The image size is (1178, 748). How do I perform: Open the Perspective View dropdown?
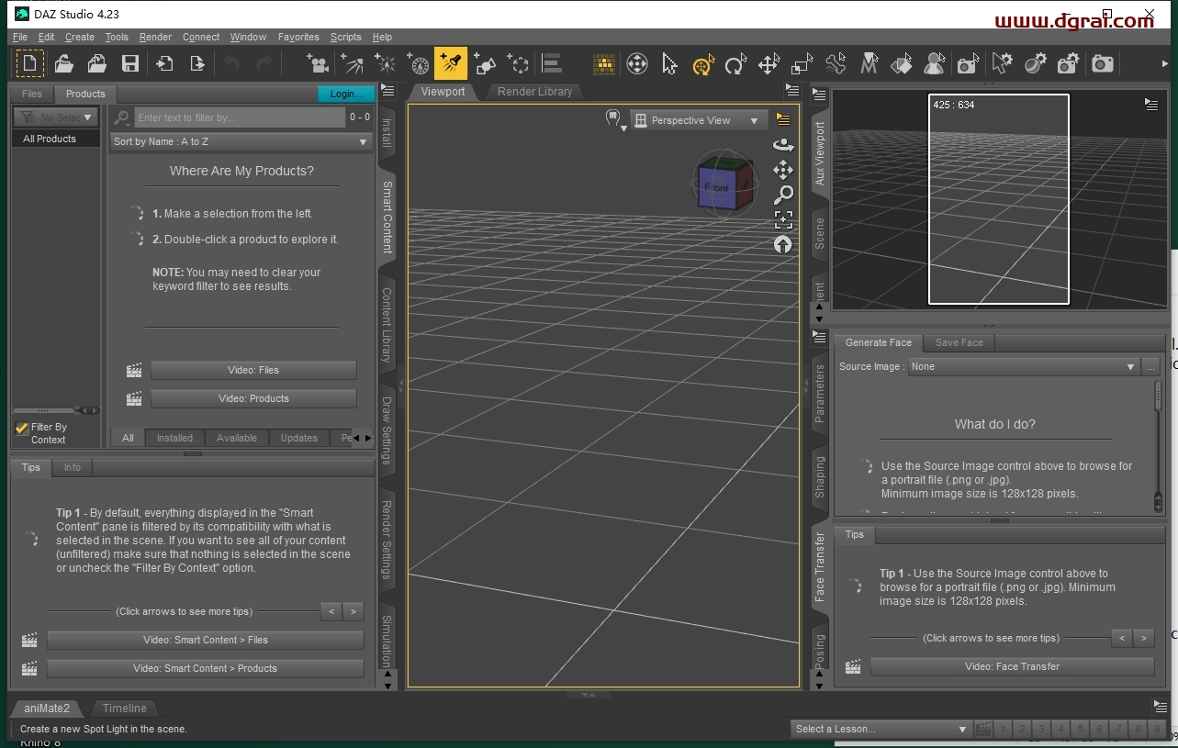tap(699, 120)
